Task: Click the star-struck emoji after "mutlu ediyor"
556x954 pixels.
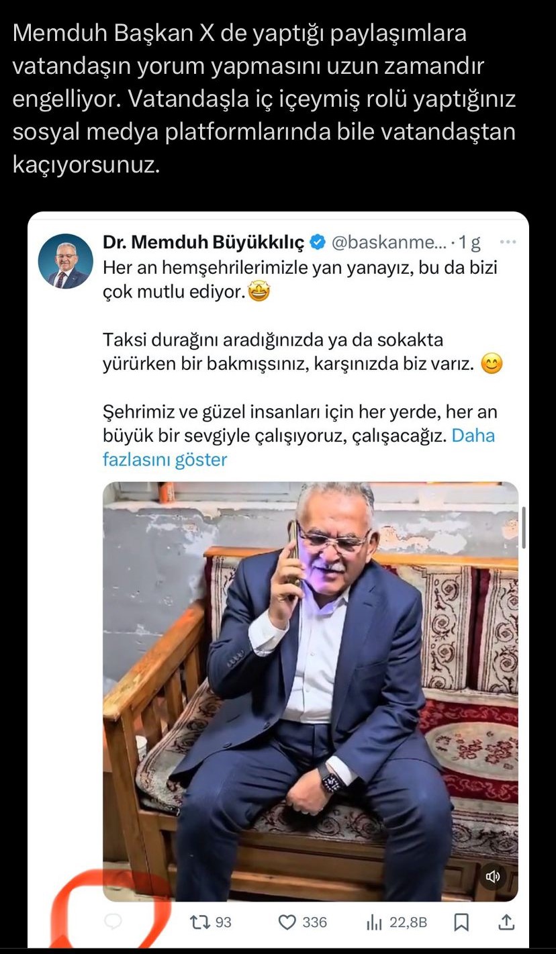Action: click(259, 293)
